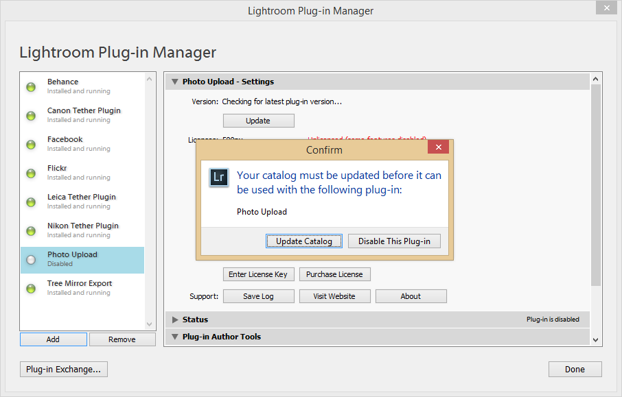
Task: Click the Leica Tether Plugin status light
Action: [x=31, y=202]
